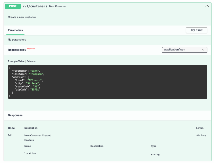The width and height of the screenshot is (214, 163).
Task: Click the New Customer Created description
Action: pyautogui.click(x=38, y=136)
